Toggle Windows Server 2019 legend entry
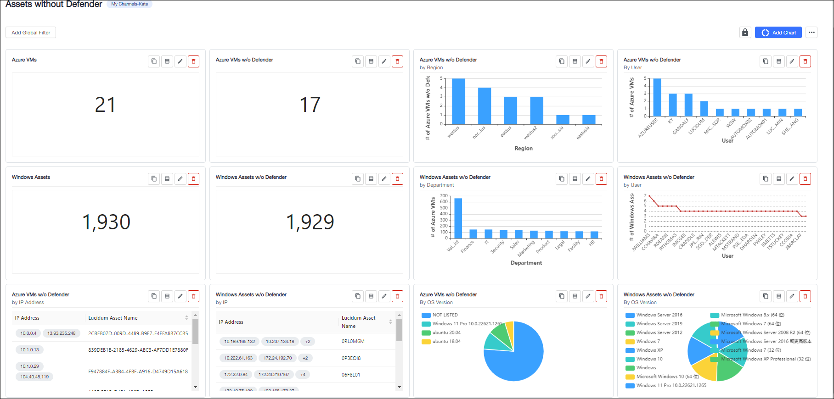 [654, 324]
